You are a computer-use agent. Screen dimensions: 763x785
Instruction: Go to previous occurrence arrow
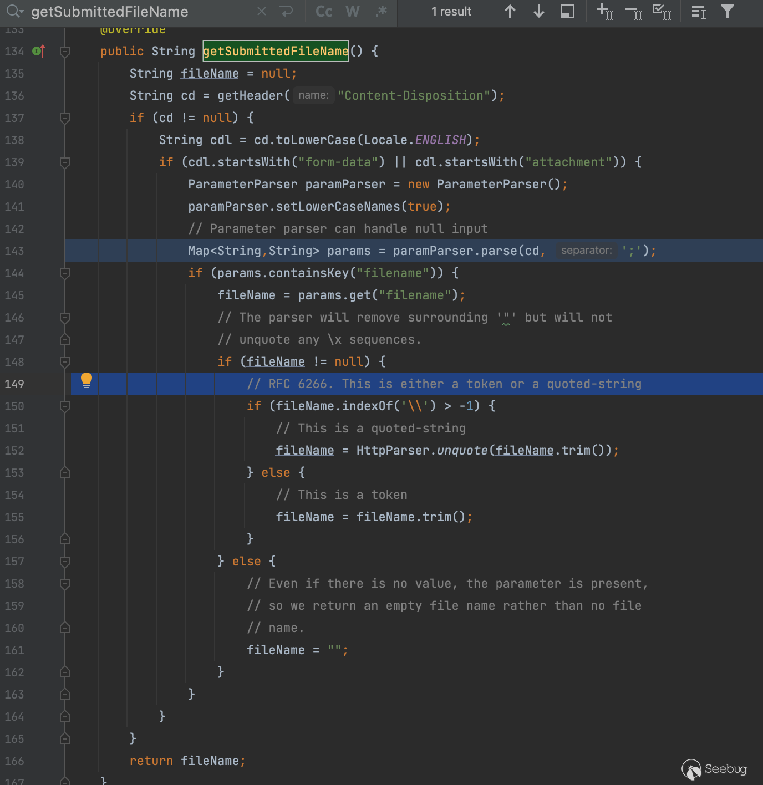pyautogui.click(x=510, y=12)
